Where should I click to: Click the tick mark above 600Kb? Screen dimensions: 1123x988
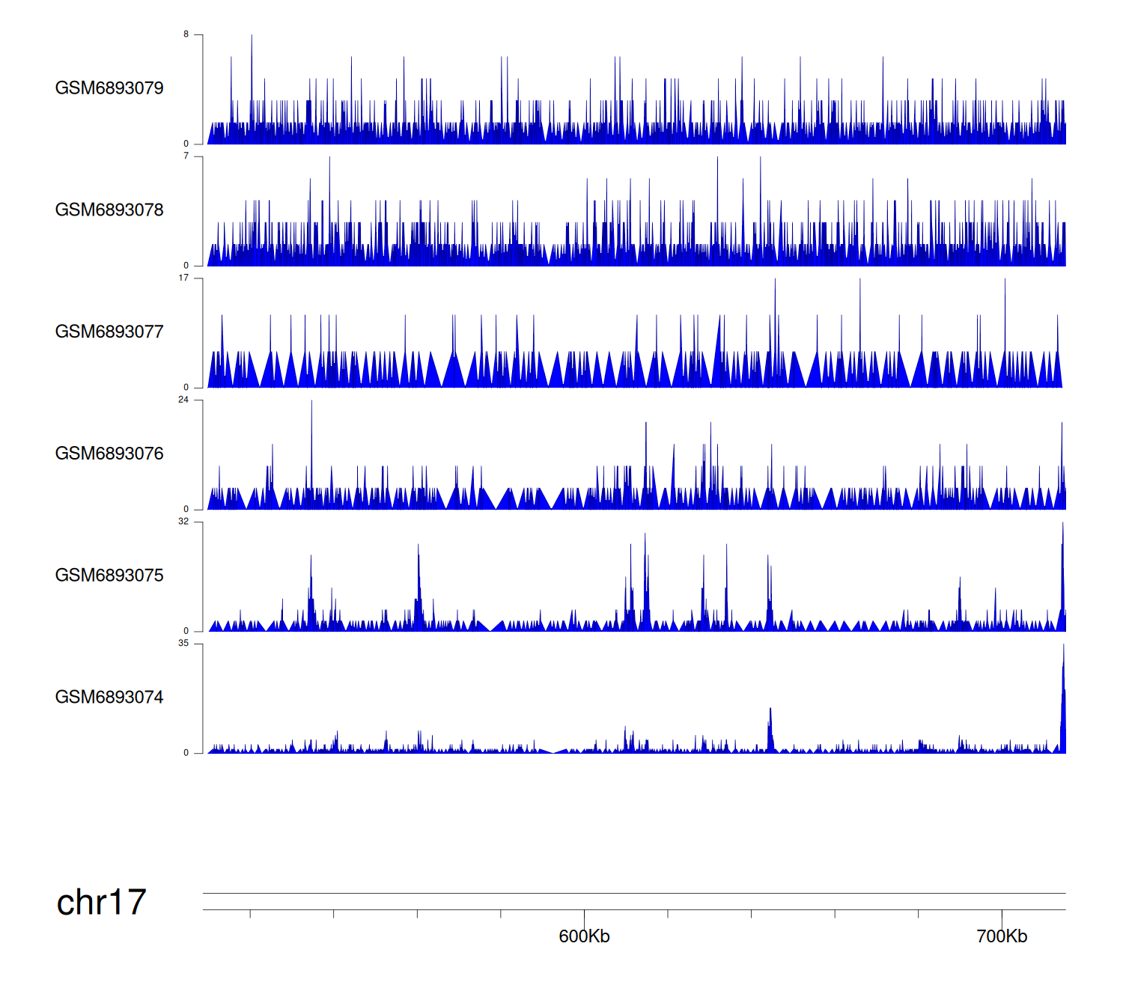tap(584, 915)
